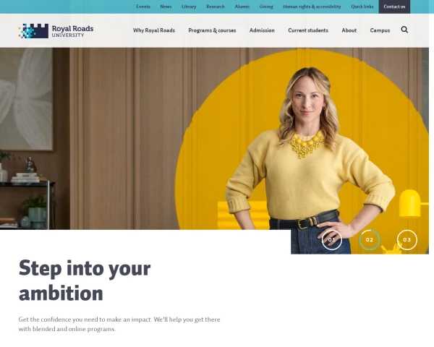
Task: Follow the Events link in top bar
Action: coord(143,7)
